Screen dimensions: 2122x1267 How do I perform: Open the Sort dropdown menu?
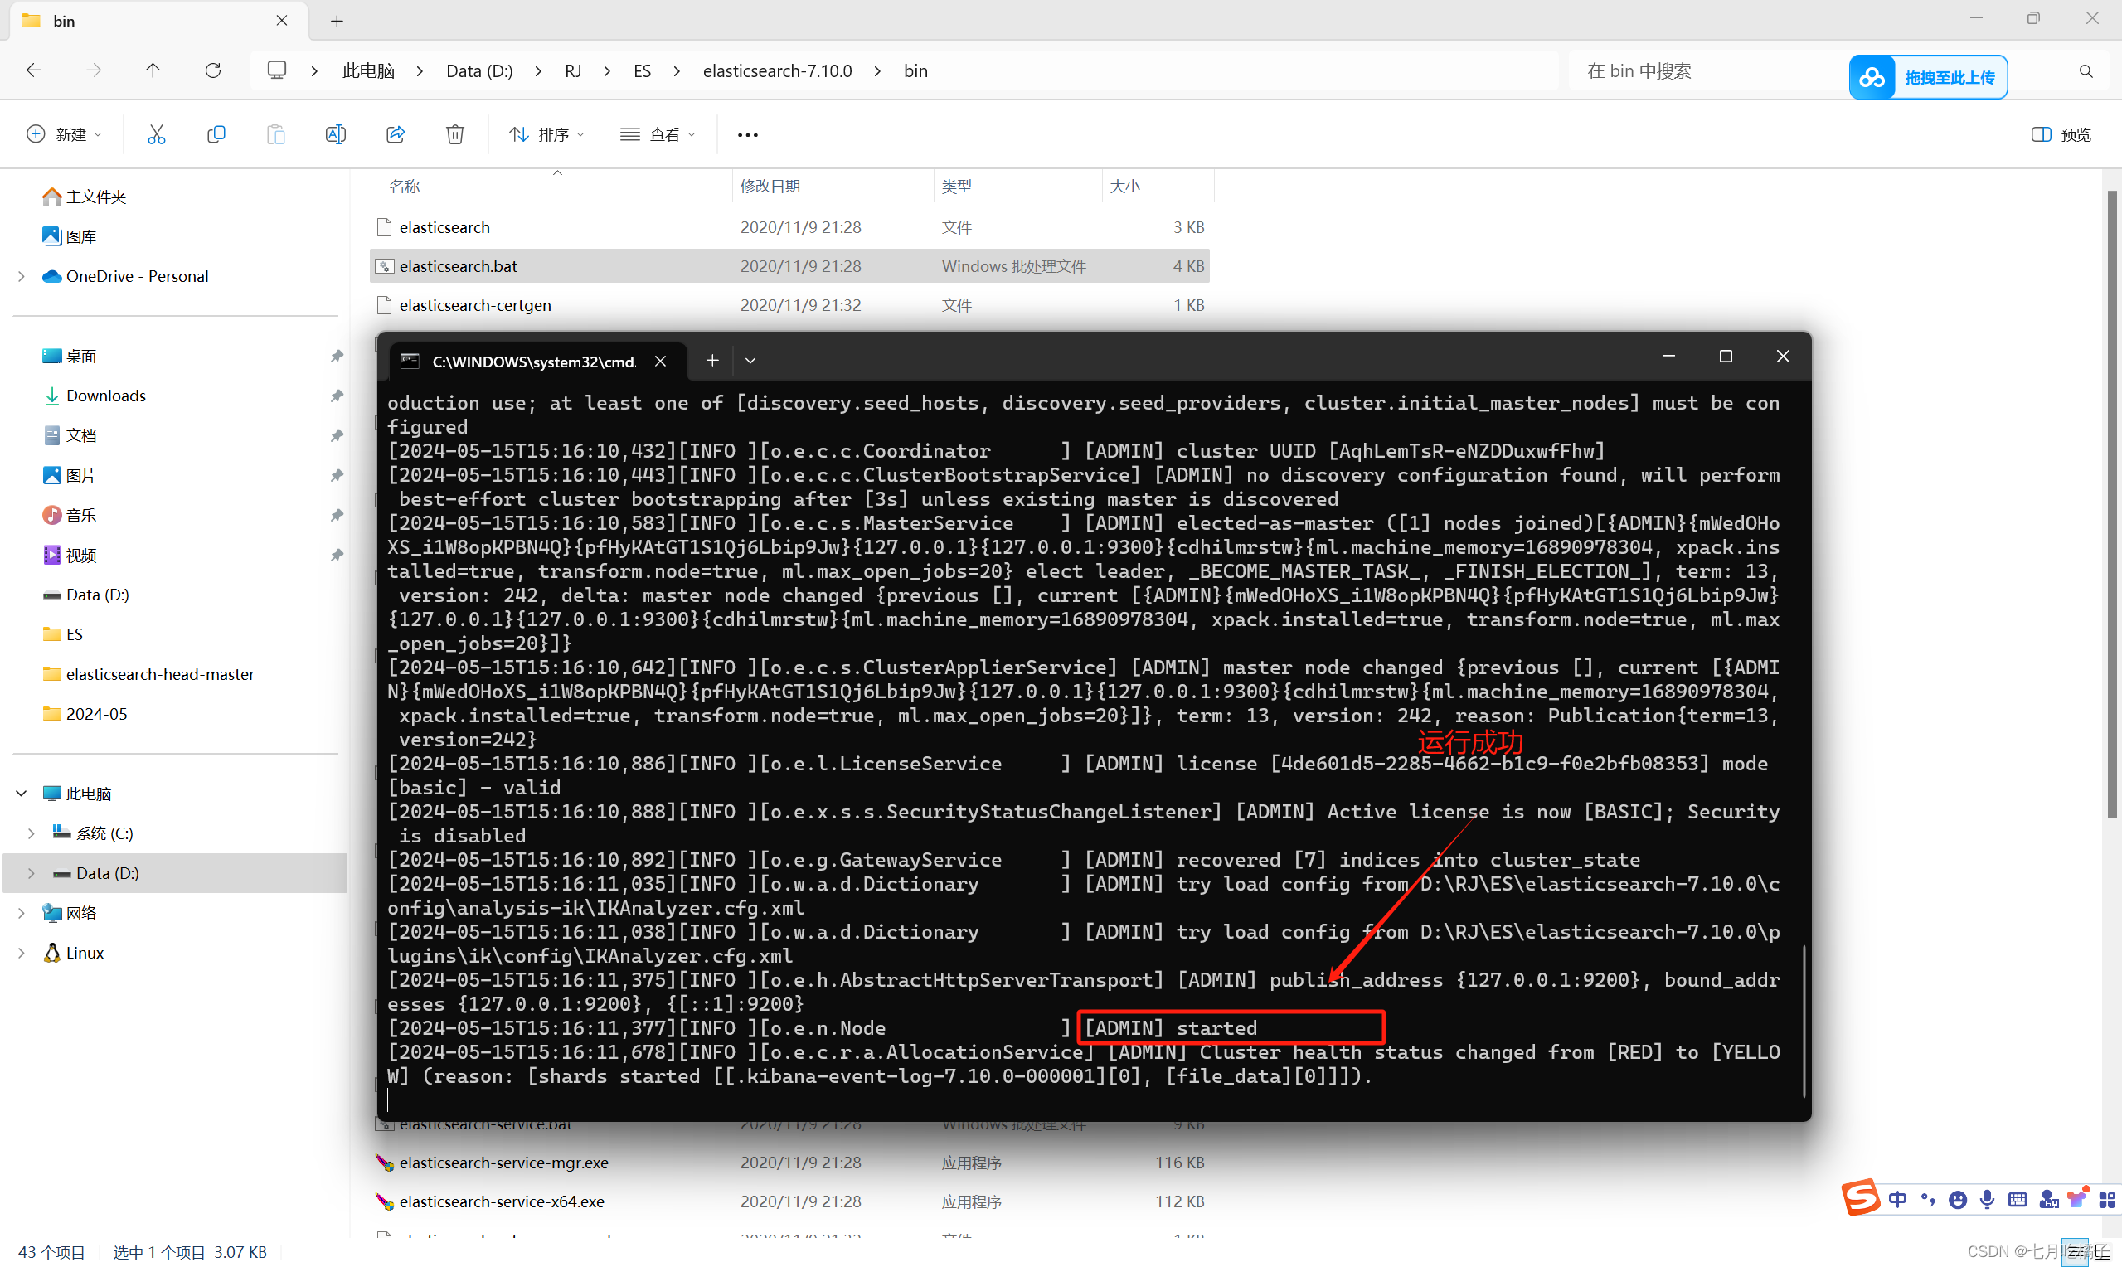[546, 134]
